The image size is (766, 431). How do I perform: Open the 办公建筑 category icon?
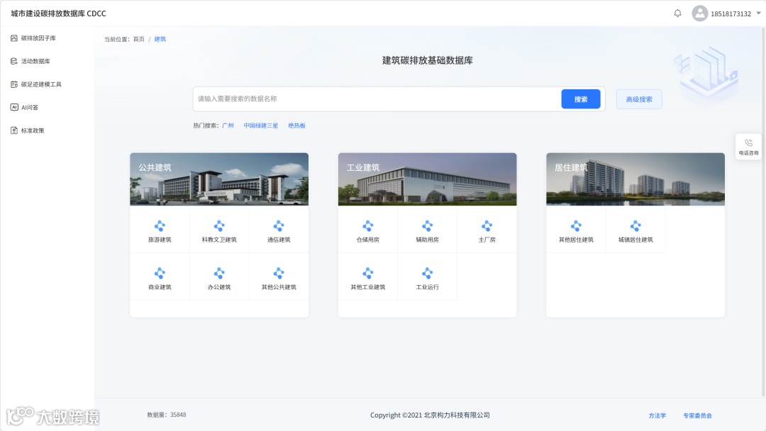(219, 274)
